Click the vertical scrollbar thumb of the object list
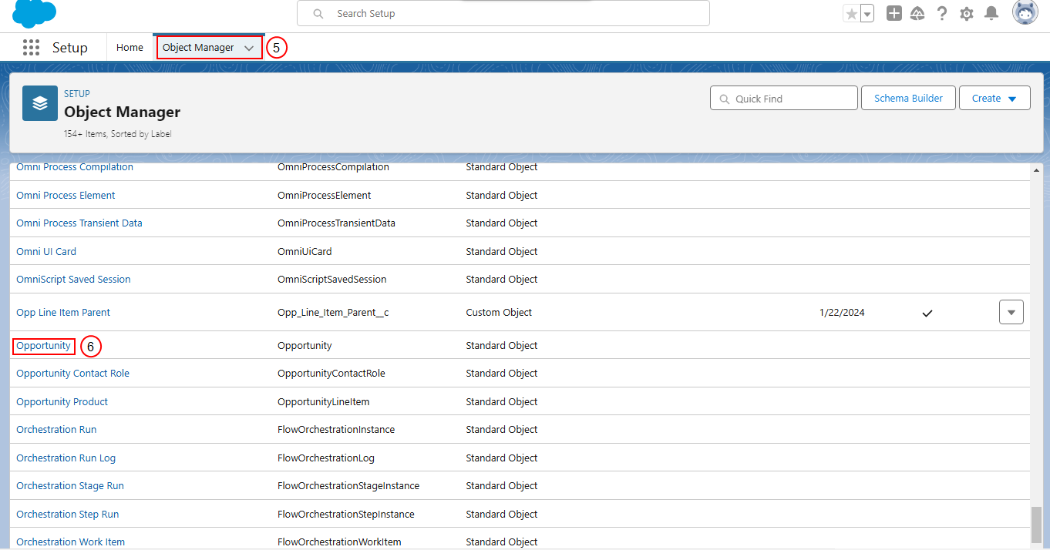Image resolution: width=1050 pixels, height=550 pixels. click(1037, 525)
